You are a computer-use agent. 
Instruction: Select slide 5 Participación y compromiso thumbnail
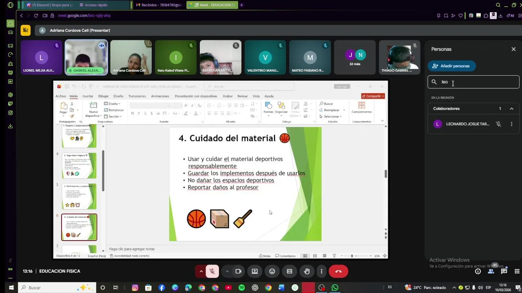point(79,196)
